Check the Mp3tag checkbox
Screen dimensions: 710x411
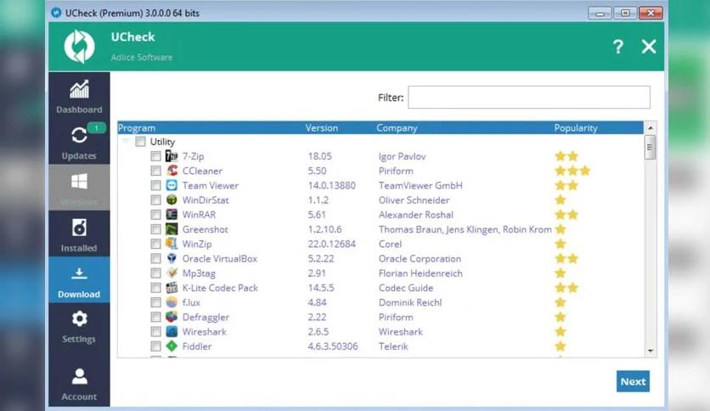pos(155,273)
